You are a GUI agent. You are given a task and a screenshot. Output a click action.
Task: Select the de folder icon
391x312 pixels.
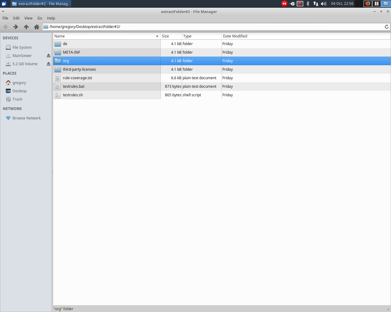58,44
